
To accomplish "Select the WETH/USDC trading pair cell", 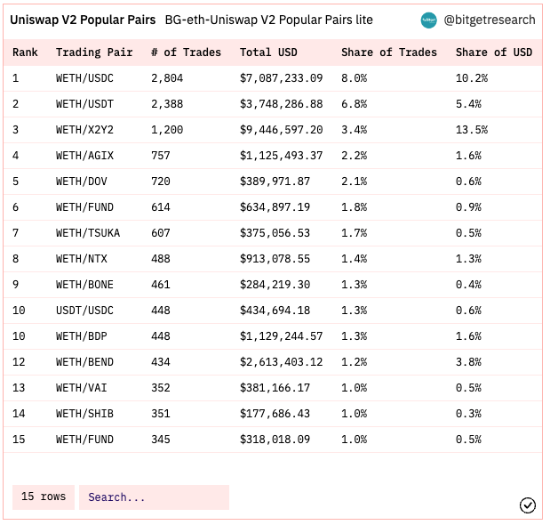I will point(84,78).
